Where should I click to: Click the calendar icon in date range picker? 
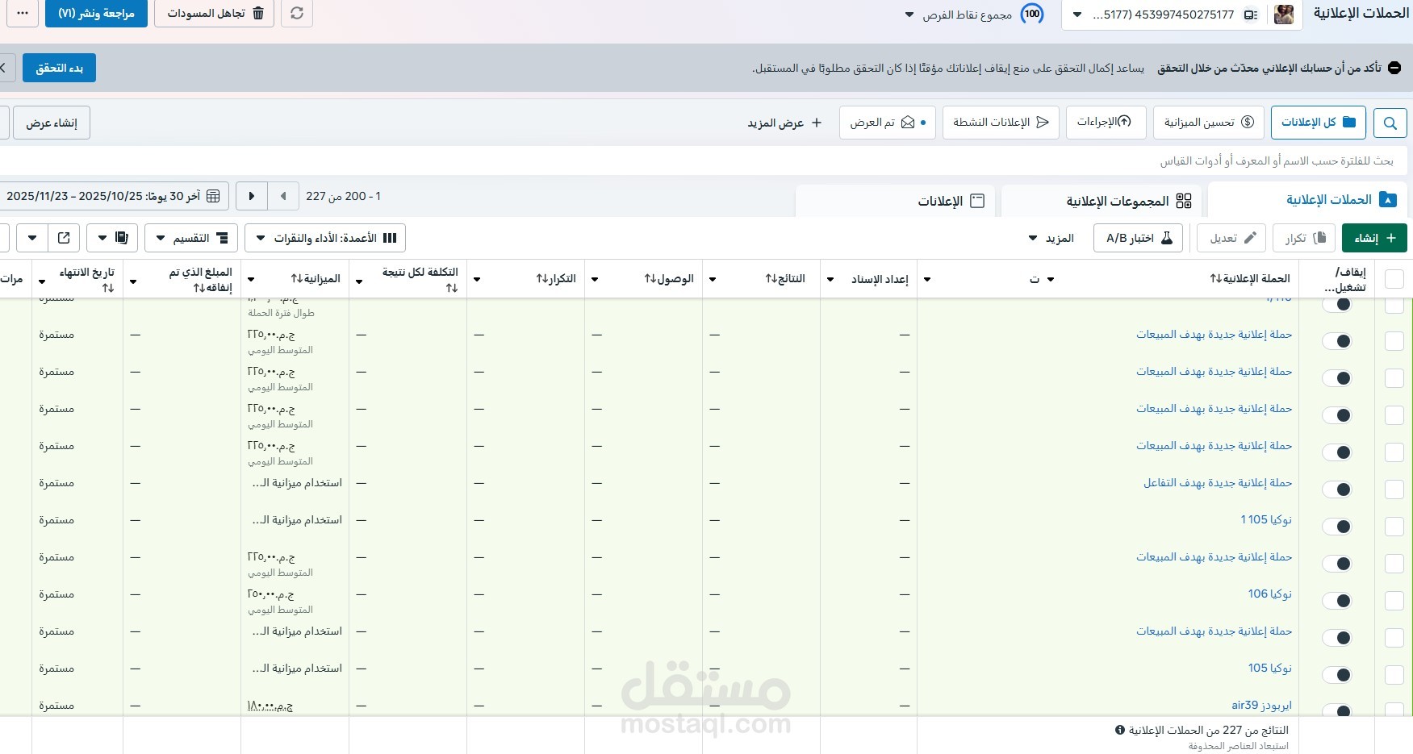click(x=213, y=196)
